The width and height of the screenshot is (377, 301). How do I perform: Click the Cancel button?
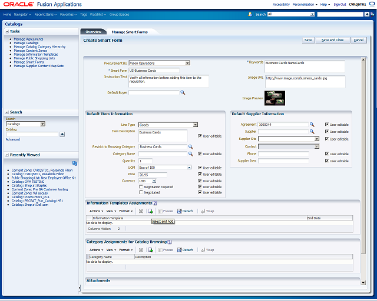click(x=359, y=40)
